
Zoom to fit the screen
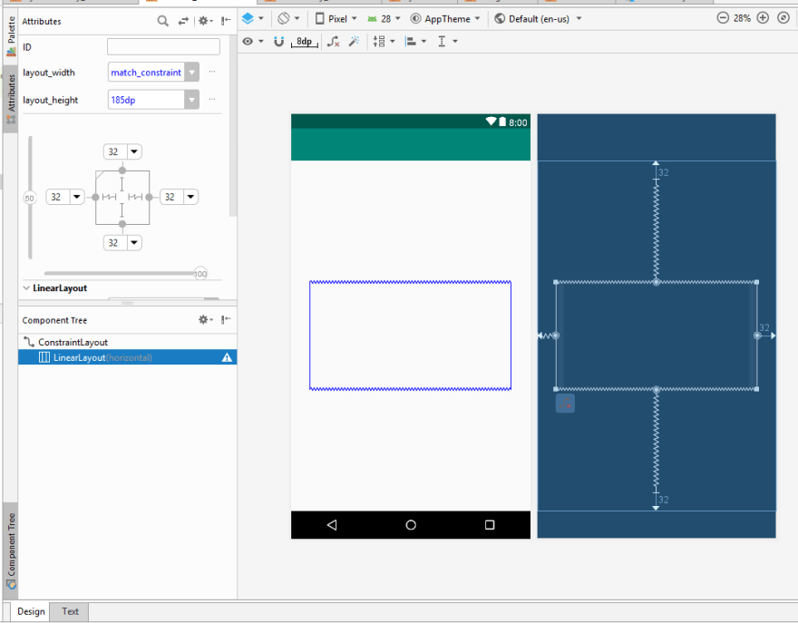coord(783,18)
